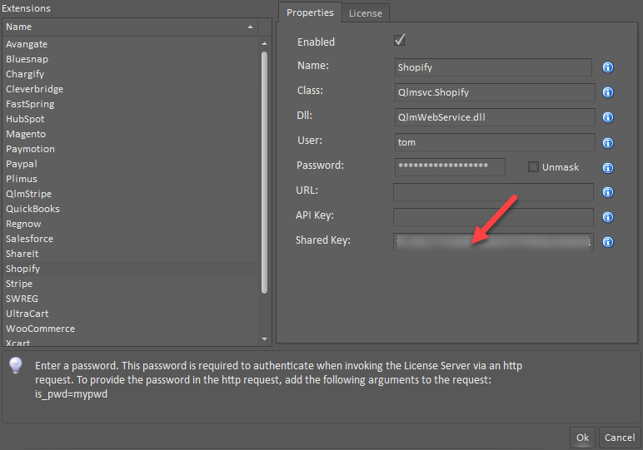This screenshot has height=450, width=643.
Task: Select Cleverbridge in the extensions list
Action: 130,89
